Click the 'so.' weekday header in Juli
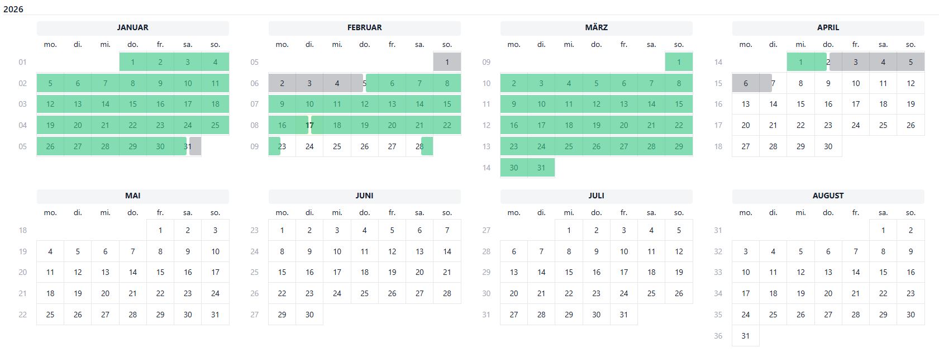 tap(679, 213)
